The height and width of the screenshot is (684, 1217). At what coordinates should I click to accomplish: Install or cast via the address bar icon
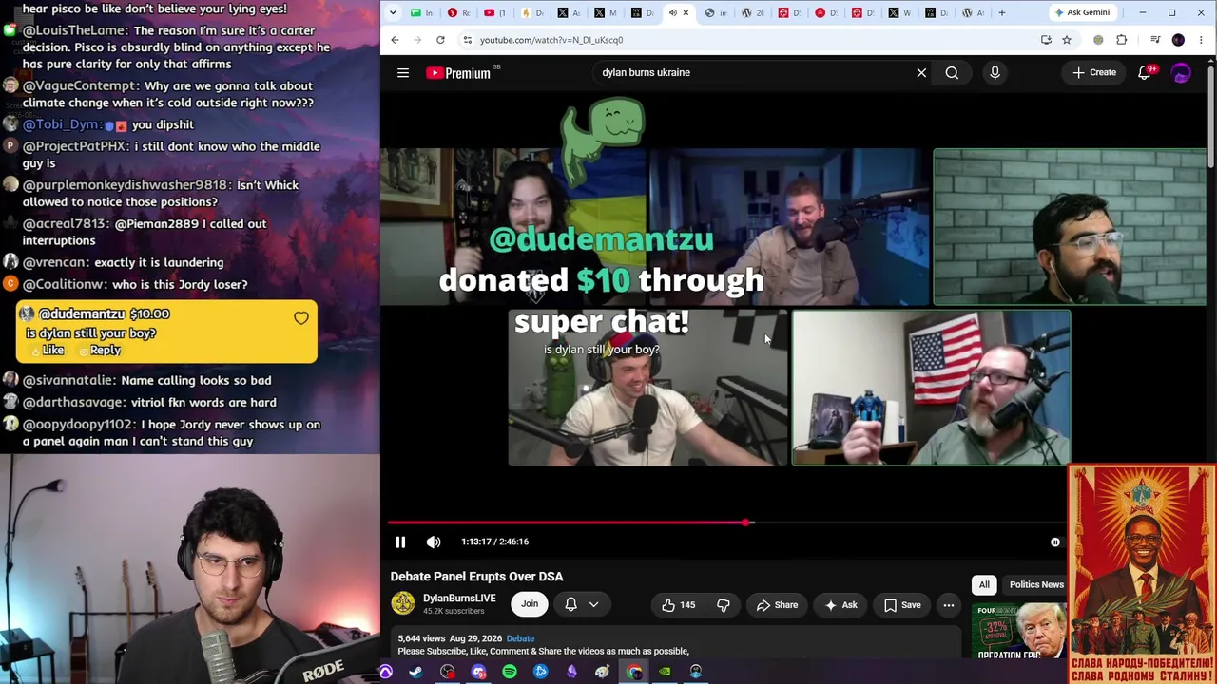1046,40
